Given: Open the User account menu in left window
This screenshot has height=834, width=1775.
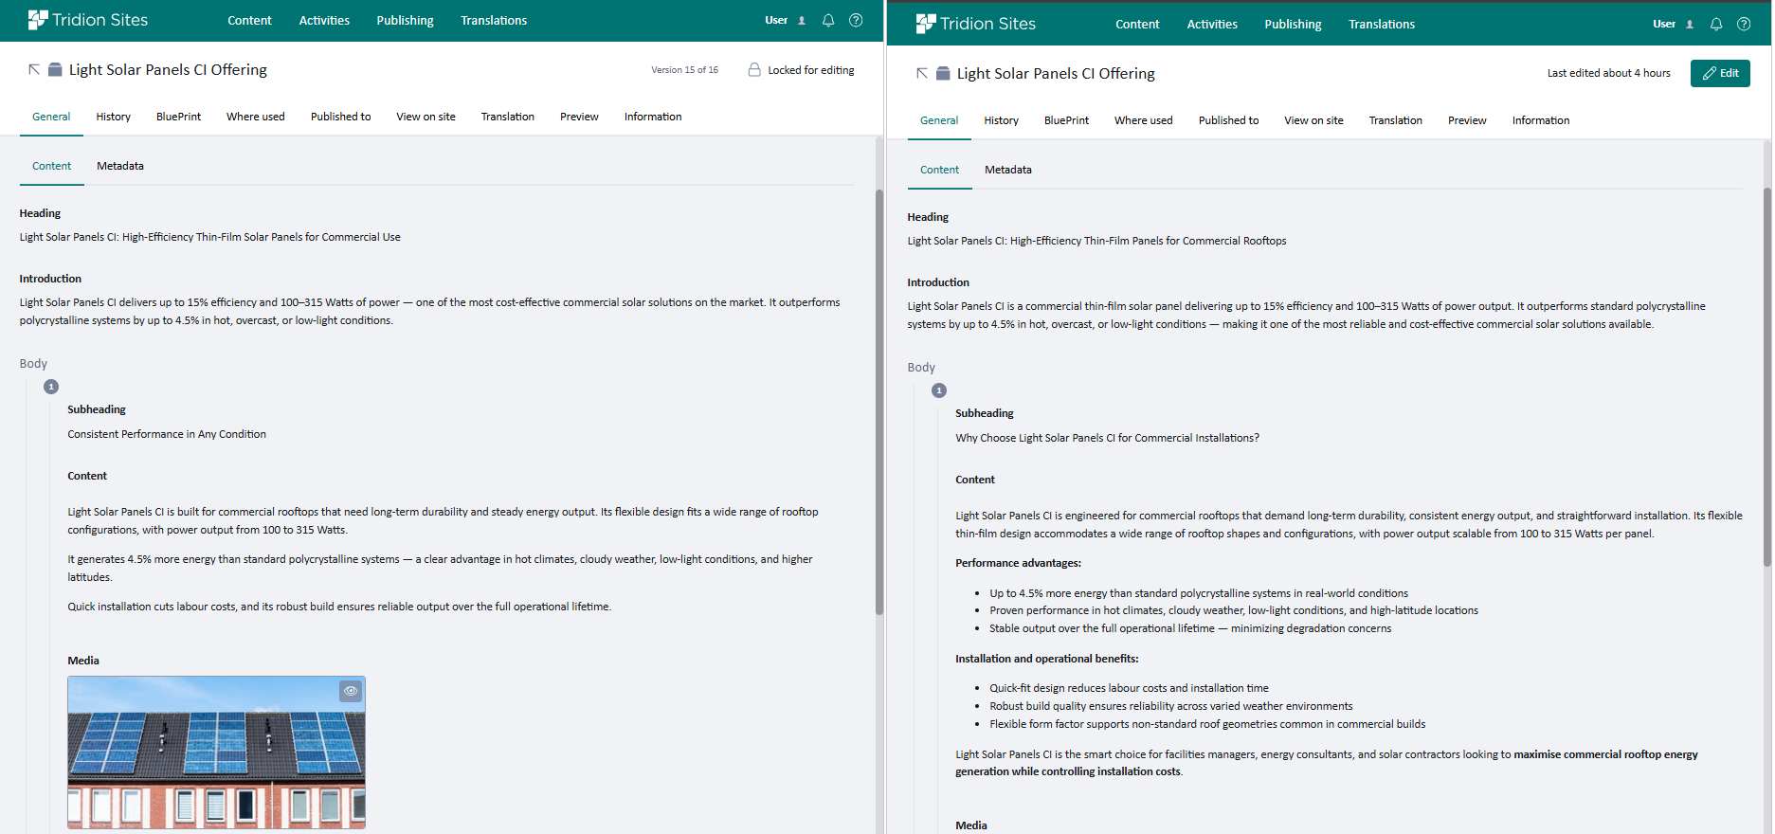Looking at the screenshot, I should (785, 20).
